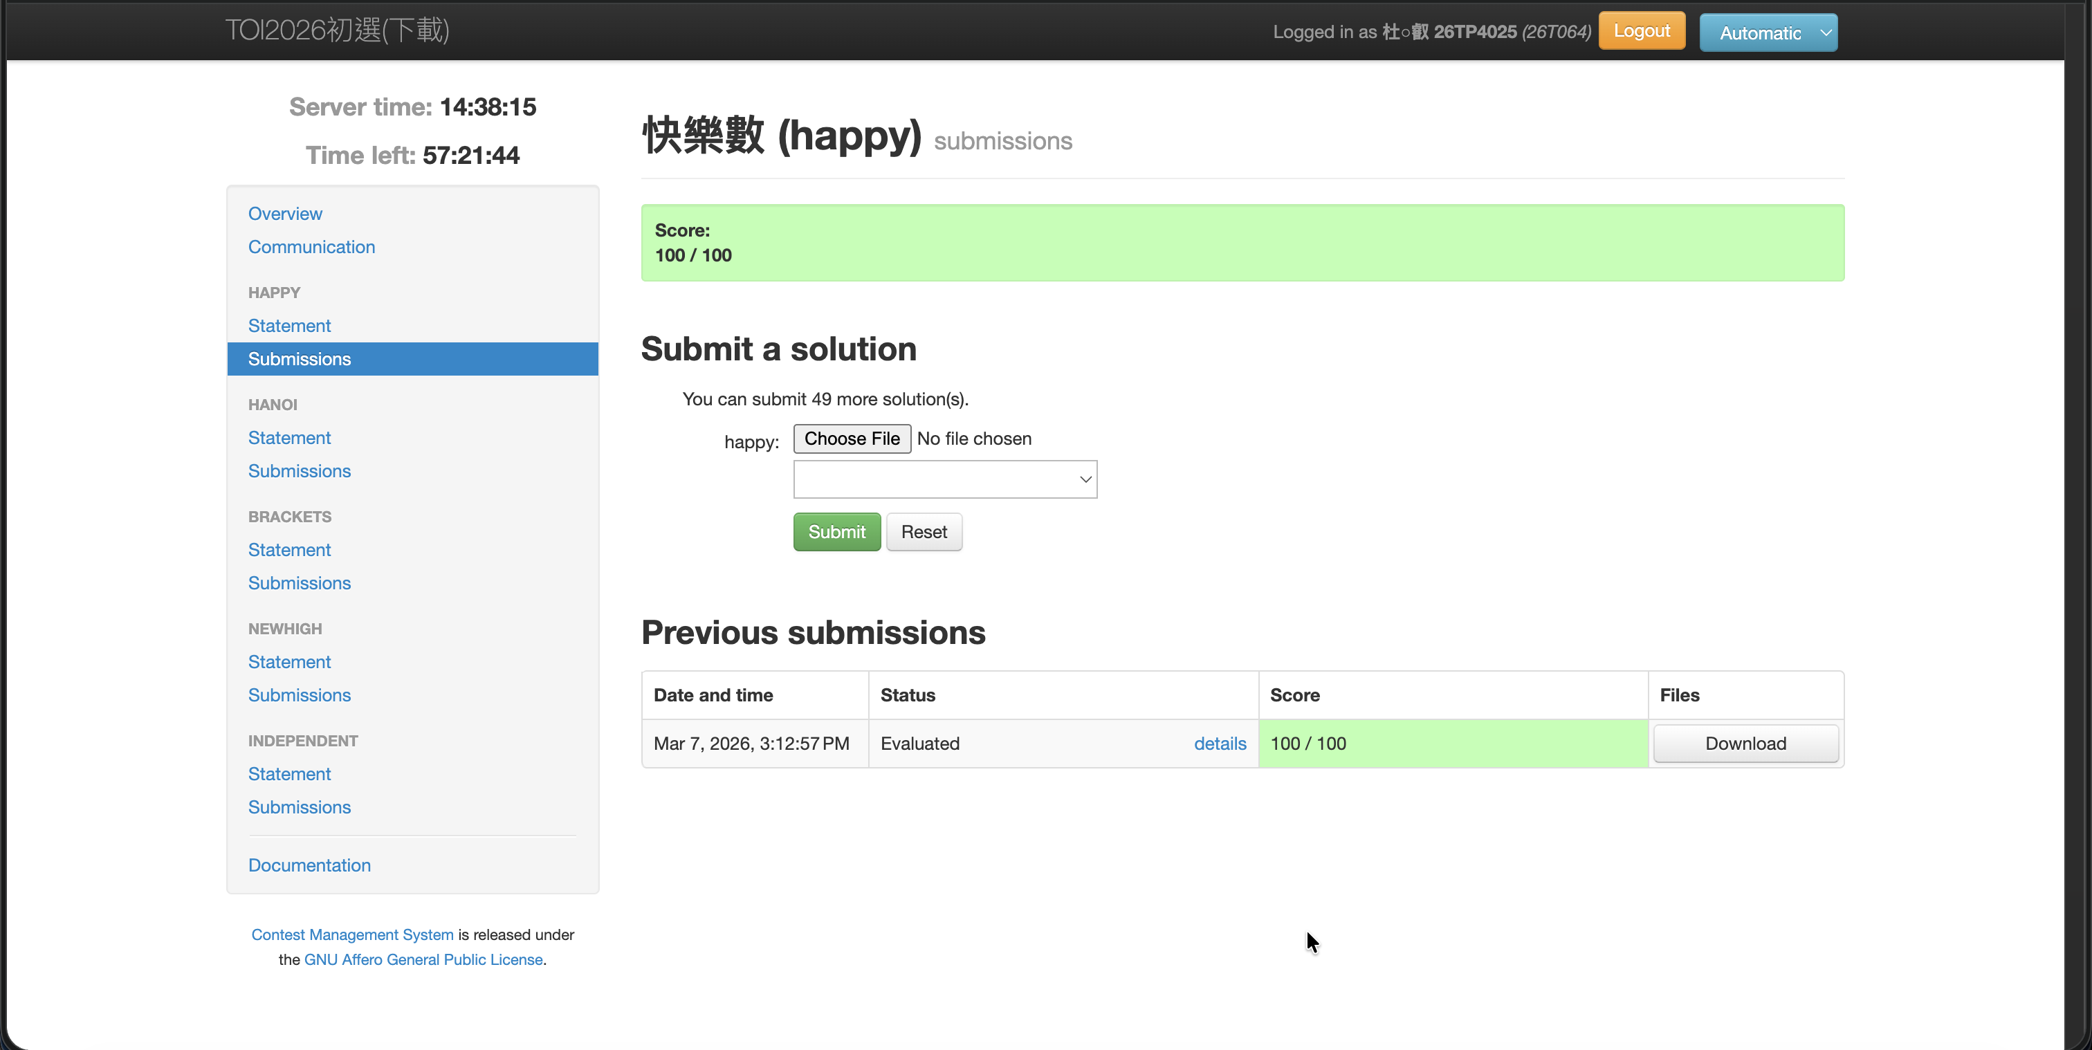This screenshot has height=1050, width=2092.
Task: Open the GNU Affero General Public License link
Action: point(423,959)
